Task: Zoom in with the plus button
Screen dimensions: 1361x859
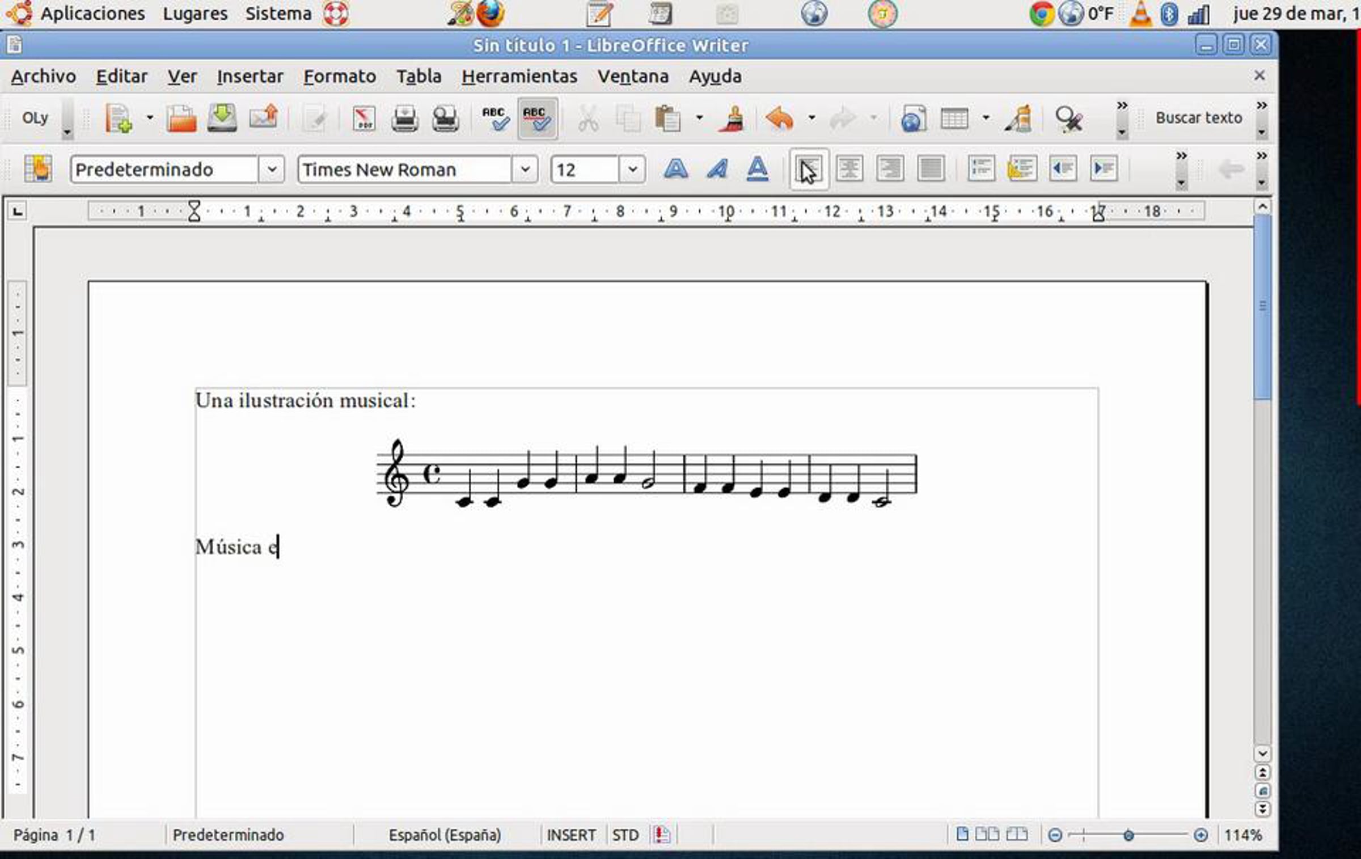Action: pos(1201,835)
